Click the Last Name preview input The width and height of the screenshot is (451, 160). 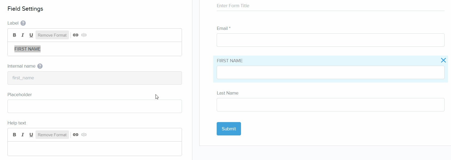point(331,105)
